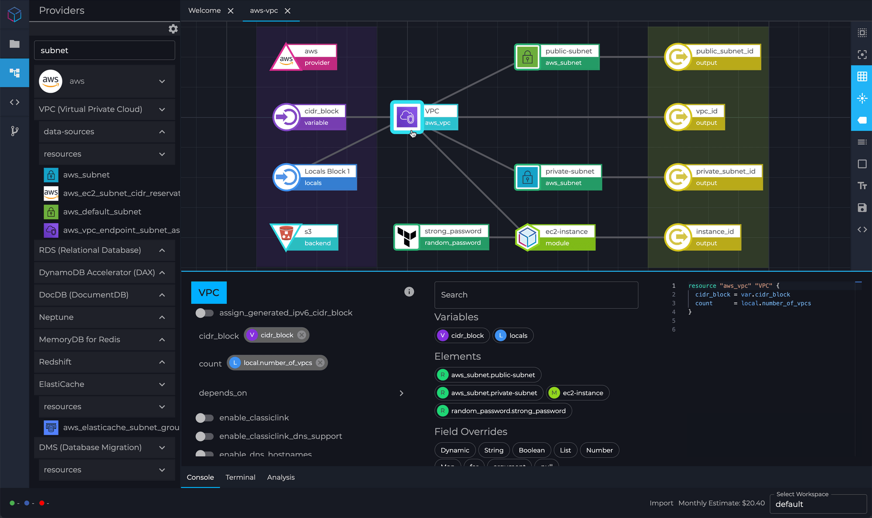Switch to the Welcome tab

pos(204,10)
